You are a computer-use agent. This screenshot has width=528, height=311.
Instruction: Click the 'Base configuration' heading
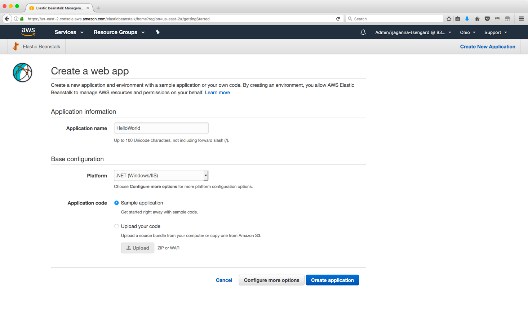click(x=77, y=159)
